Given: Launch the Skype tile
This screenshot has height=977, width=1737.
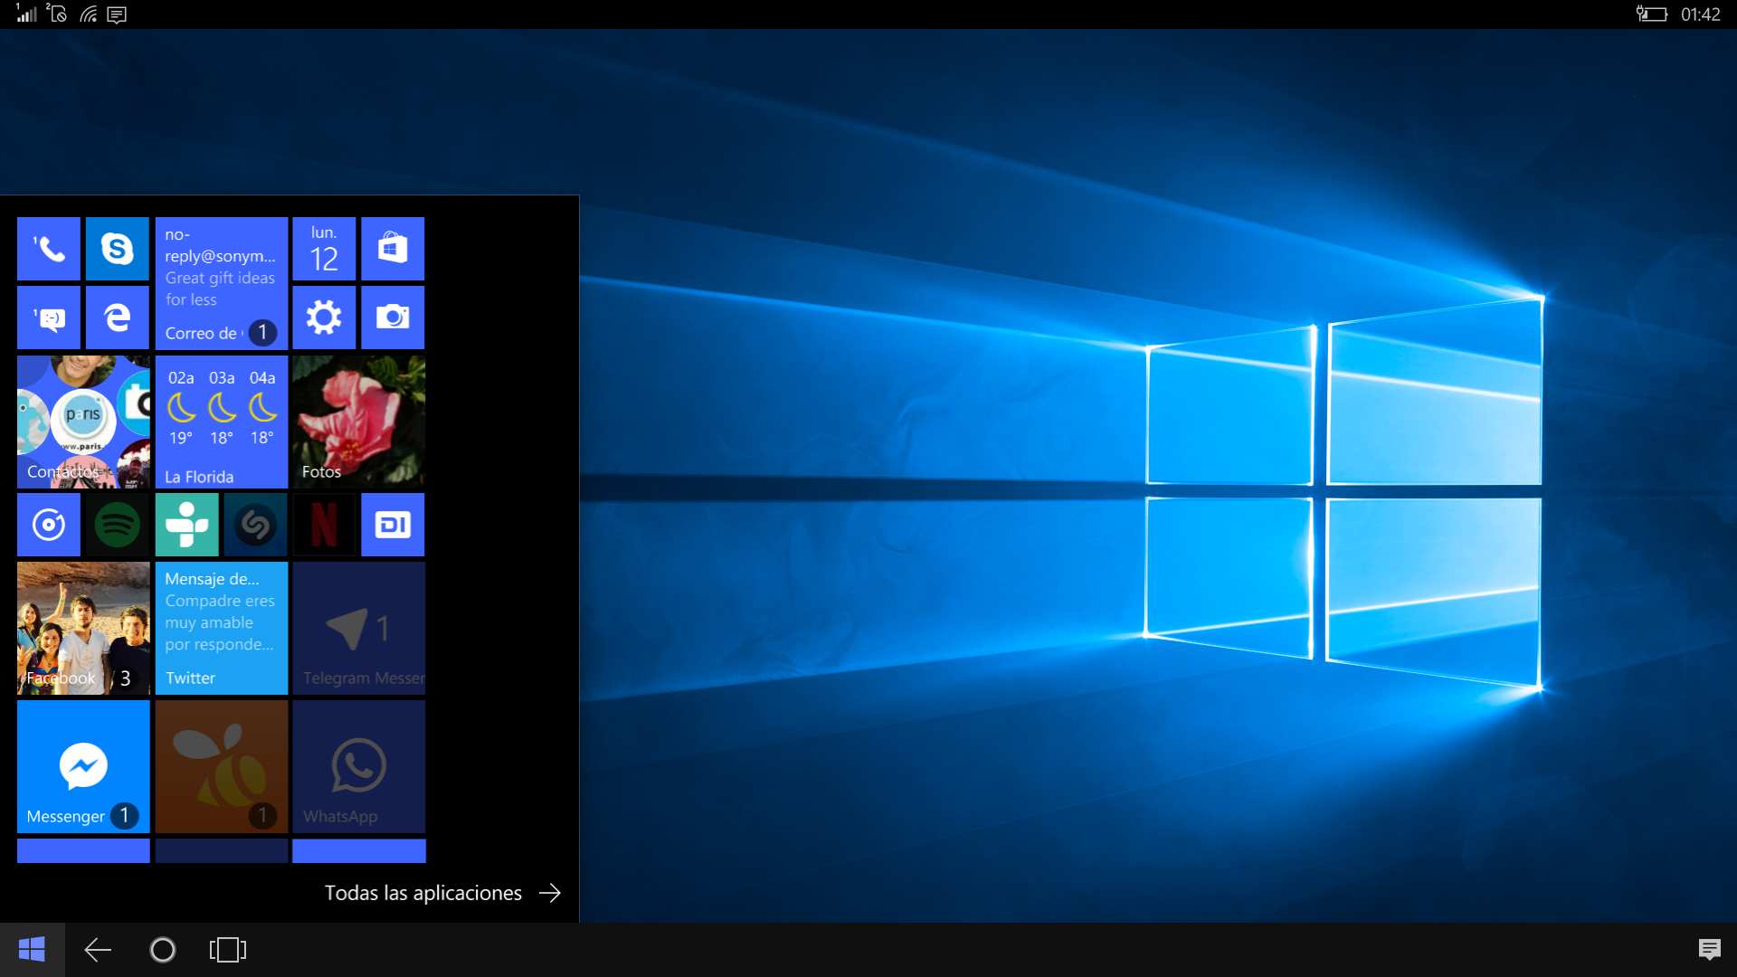Looking at the screenshot, I should pos(118,249).
